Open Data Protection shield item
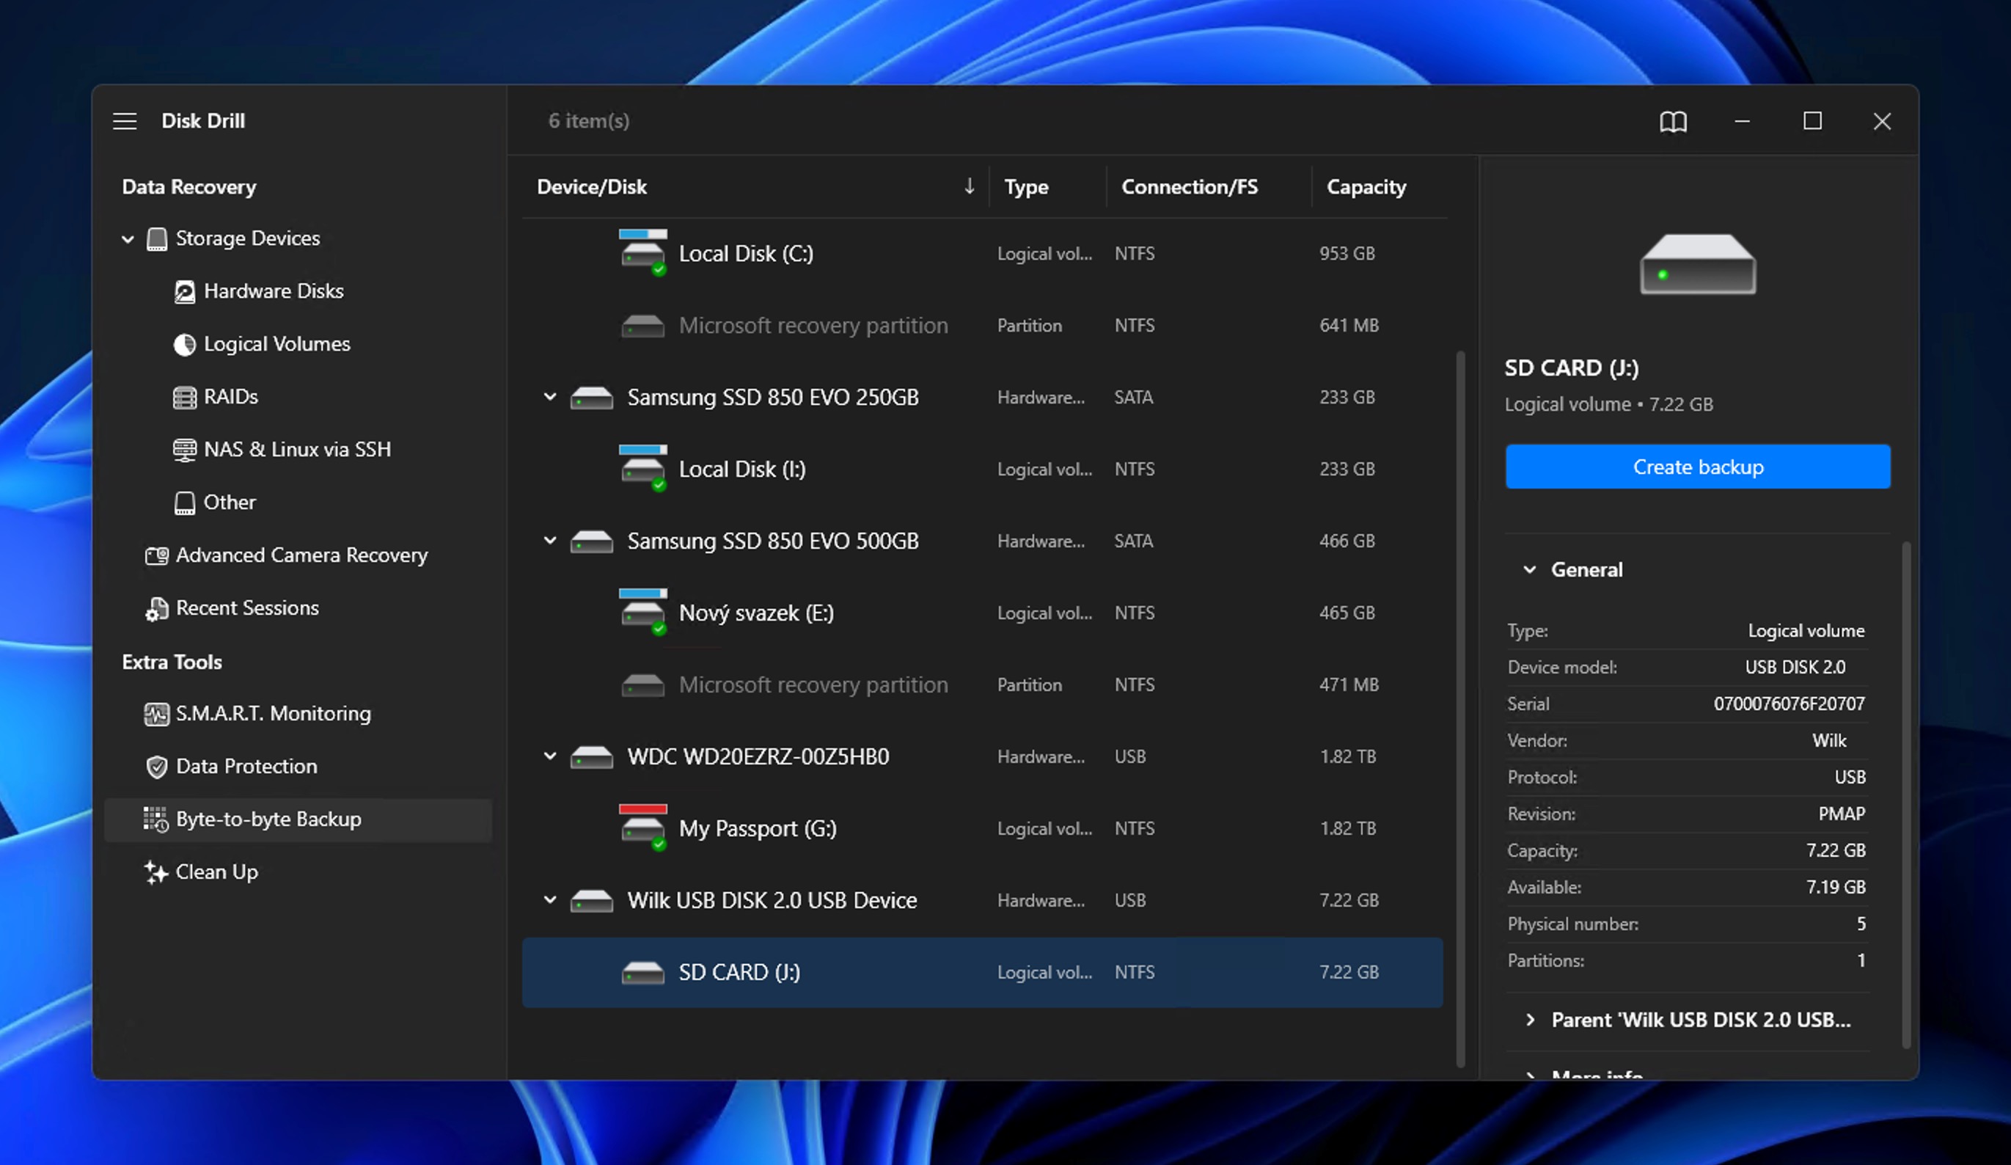 [246, 766]
